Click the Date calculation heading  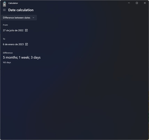tap(21, 10)
